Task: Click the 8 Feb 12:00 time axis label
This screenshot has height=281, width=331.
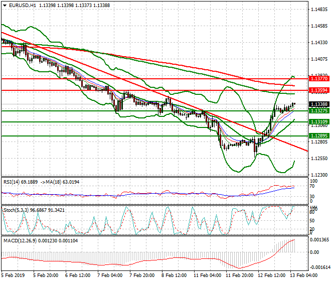Action: (x=174, y=275)
